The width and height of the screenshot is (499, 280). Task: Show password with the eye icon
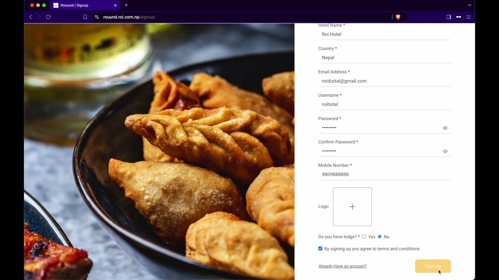click(445, 128)
